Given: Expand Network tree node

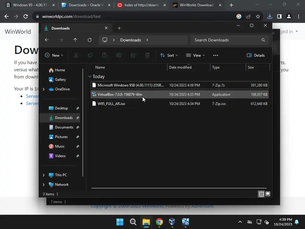Looking at the screenshot, I should (x=43, y=185).
